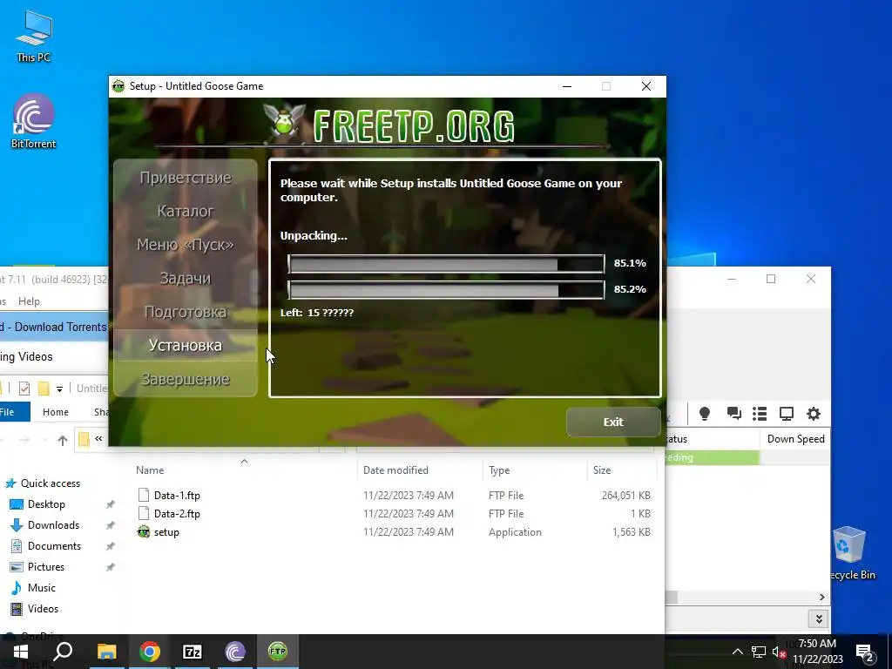Click BitTorrent horizontal scrollbar right arrow
The height and width of the screenshot is (669, 892).
tap(821, 597)
